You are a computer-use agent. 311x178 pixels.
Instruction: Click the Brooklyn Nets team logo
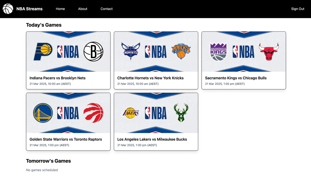tap(93, 52)
